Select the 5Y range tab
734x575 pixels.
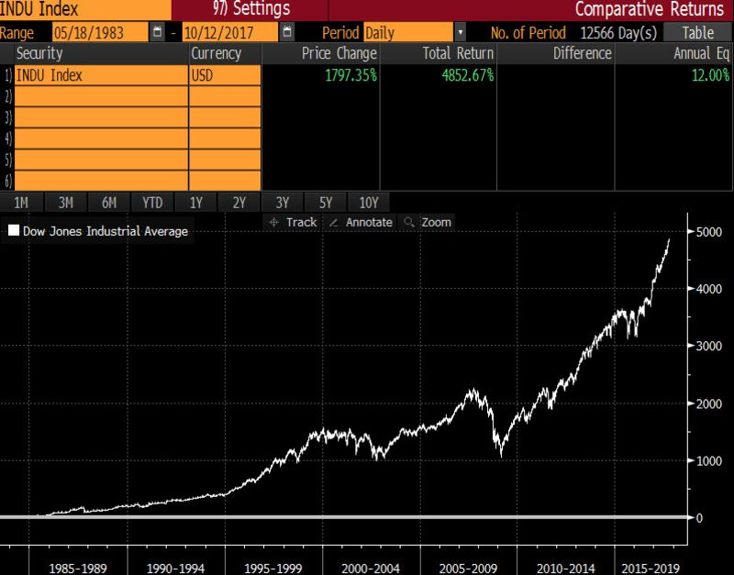click(x=326, y=203)
